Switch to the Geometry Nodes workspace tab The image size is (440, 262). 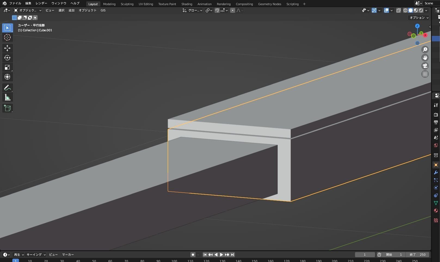pos(270,4)
